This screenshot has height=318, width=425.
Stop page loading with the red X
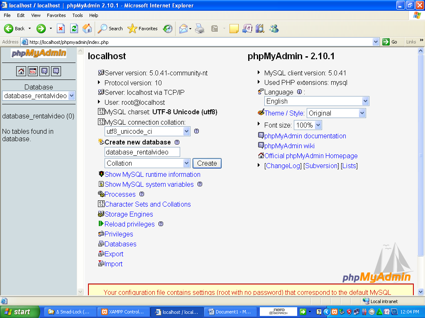pos(61,29)
